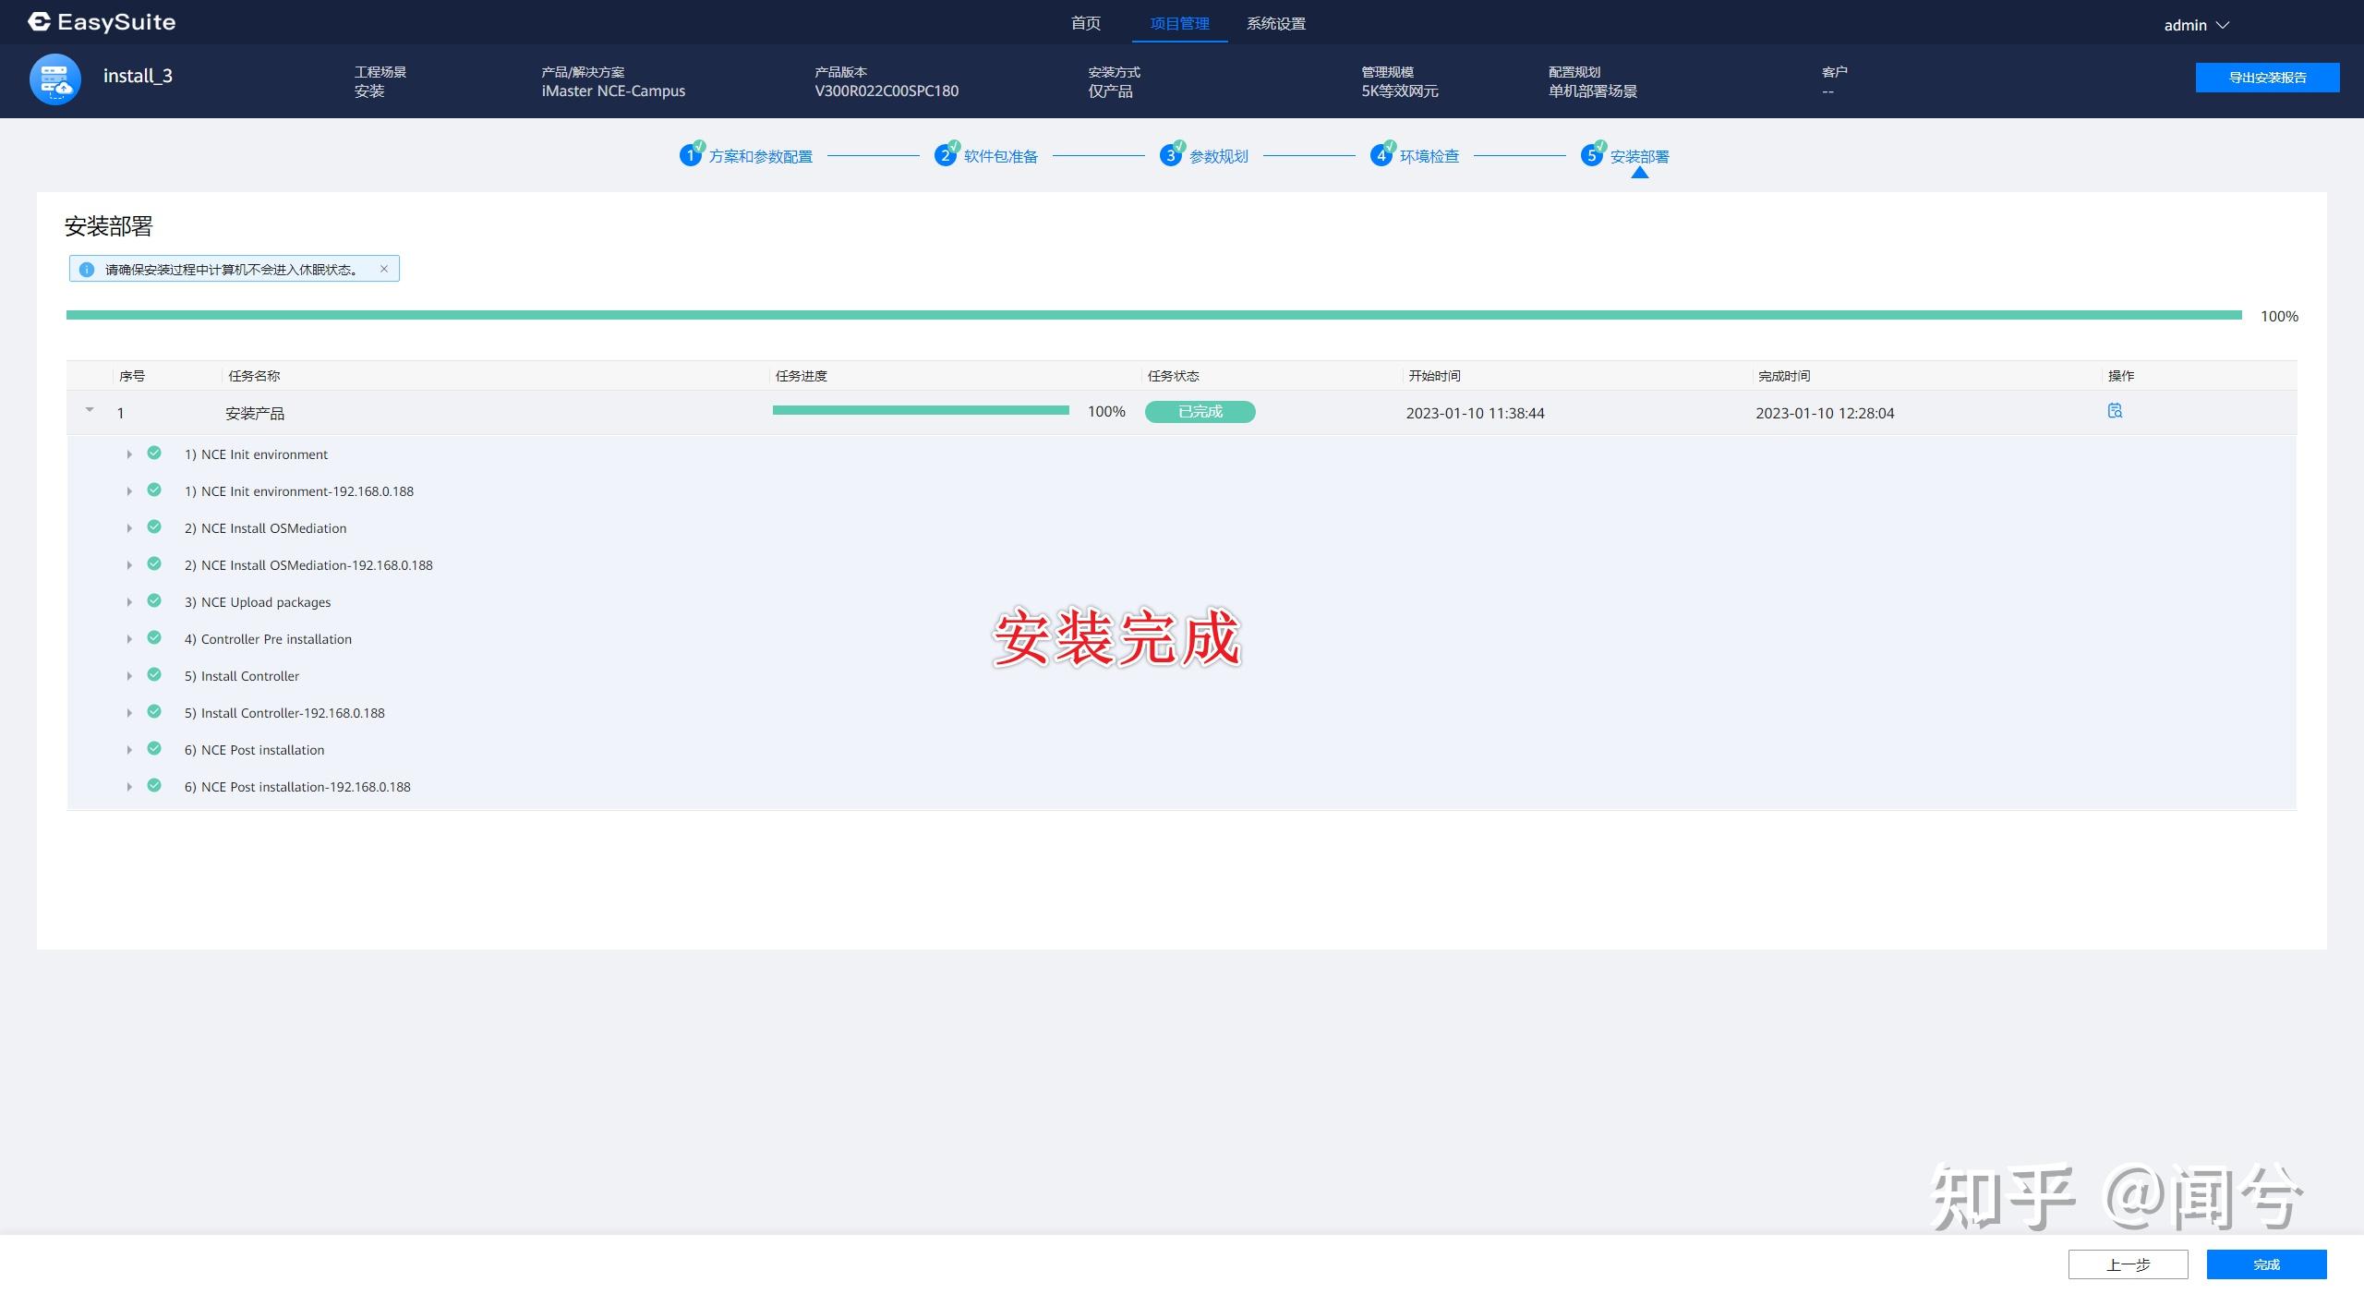2364x1294 pixels.
Task: Click success check beside NCE Upload packages
Action: tap(153, 600)
